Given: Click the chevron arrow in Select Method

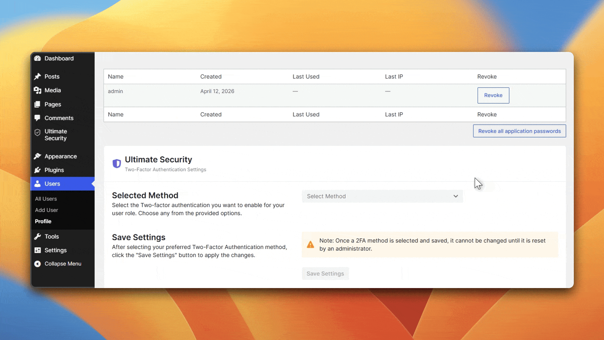Looking at the screenshot, I should 456,196.
